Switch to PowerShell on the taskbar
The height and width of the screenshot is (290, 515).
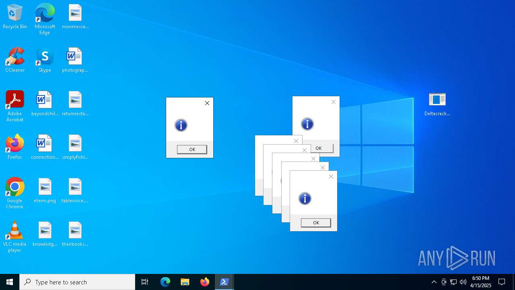[x=225, y=282]
